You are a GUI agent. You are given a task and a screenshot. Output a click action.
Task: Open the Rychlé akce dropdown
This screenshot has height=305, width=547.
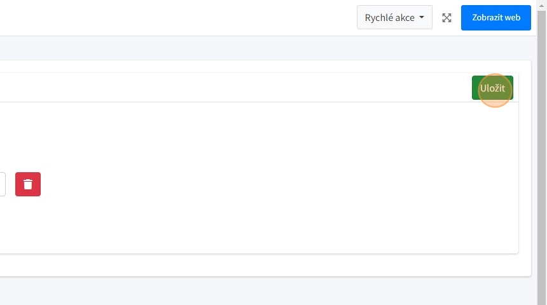click(x=394, y=18)
